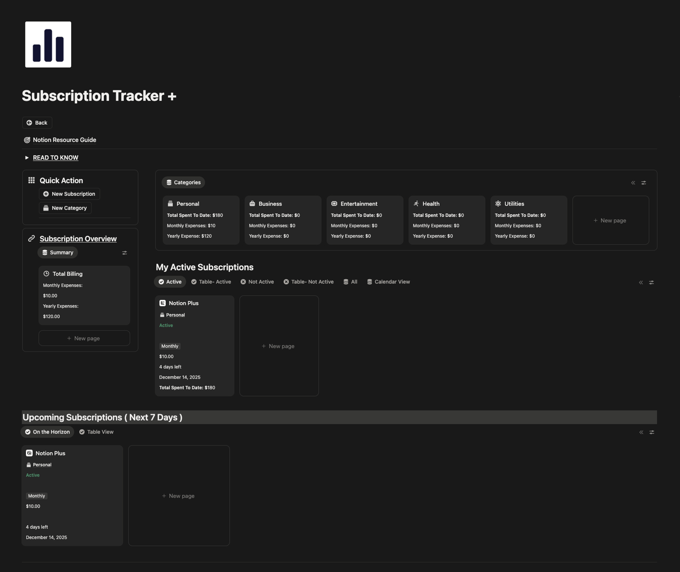The width and height of the screenshot is (680, 572).
Task: Switch to the Table- Active tab
Action: pos(211,282)
